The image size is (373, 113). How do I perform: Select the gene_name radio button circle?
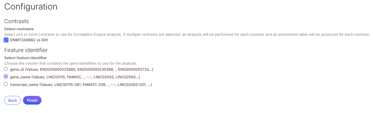point(6,77)
